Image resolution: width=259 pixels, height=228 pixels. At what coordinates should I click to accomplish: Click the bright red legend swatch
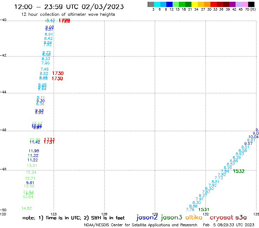tap(213, 4)
